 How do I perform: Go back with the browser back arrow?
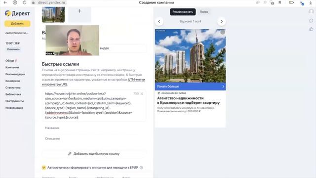coord(5,2)
